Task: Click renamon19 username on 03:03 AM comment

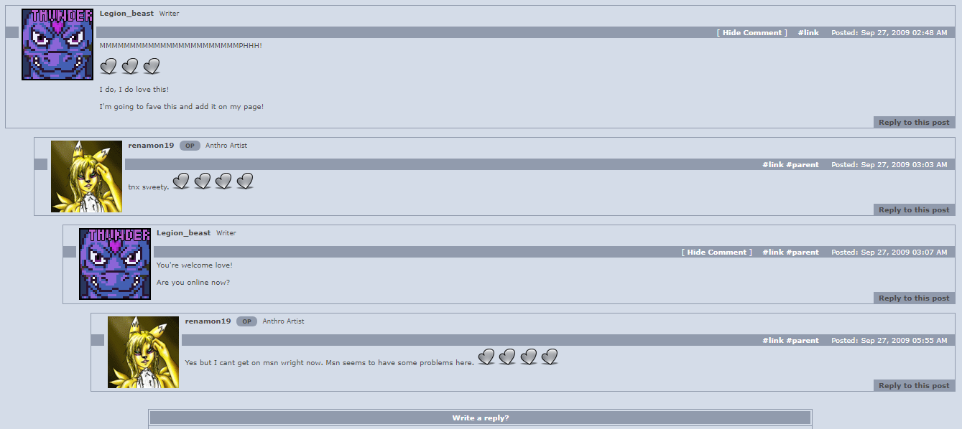Action: point(151,146)
